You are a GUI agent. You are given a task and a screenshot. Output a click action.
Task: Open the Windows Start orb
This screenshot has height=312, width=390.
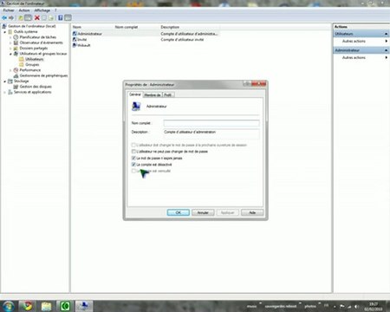click(8, 306)
